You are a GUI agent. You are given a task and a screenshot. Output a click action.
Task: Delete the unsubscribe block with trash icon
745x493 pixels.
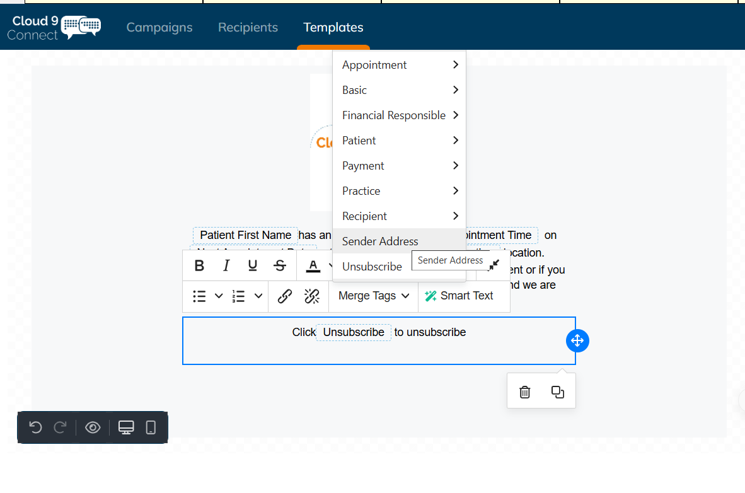[524, 391]
